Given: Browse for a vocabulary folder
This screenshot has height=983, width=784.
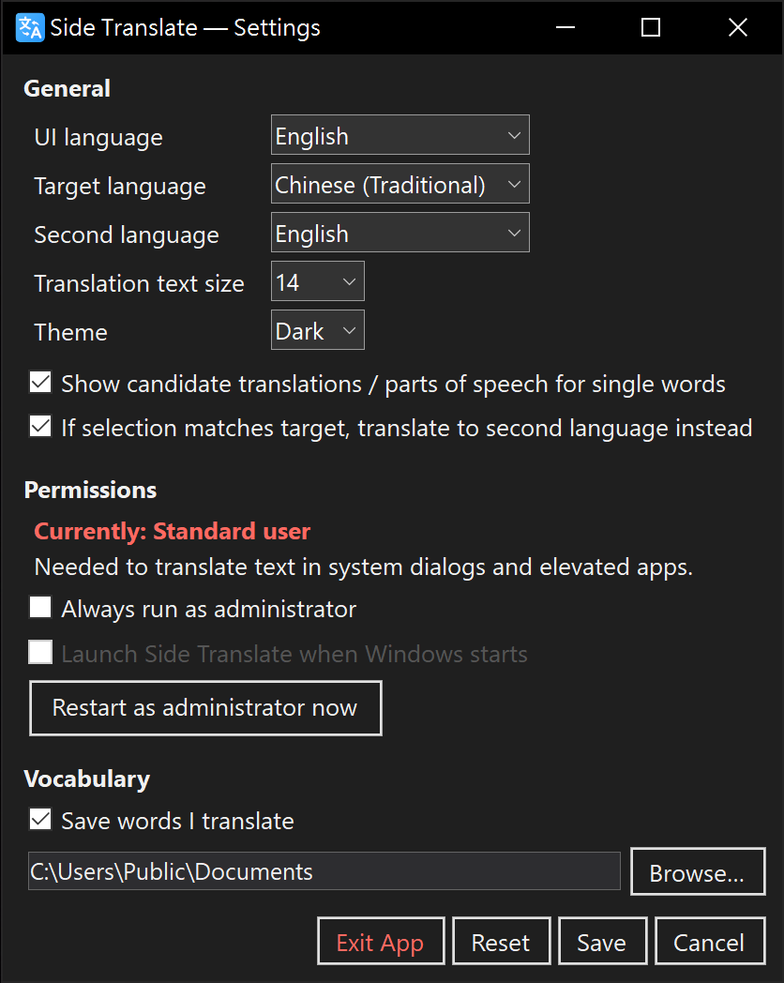Looking at the screenshot, I should pos(698,872).
